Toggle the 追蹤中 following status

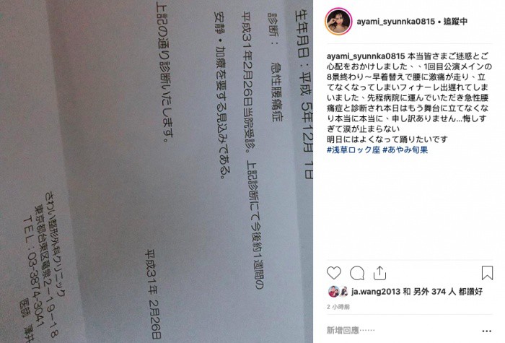(455, 21)
